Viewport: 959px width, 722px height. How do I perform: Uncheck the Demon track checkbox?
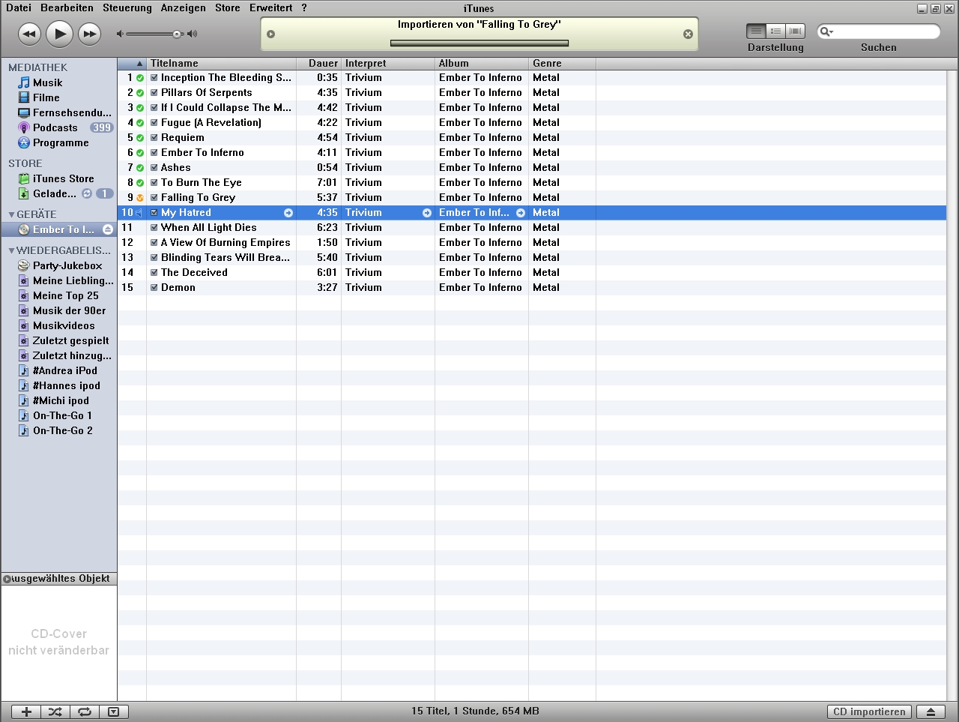point(154,287)
